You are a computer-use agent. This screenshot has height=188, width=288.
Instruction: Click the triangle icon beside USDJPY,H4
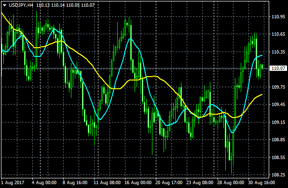coord(5,5)
